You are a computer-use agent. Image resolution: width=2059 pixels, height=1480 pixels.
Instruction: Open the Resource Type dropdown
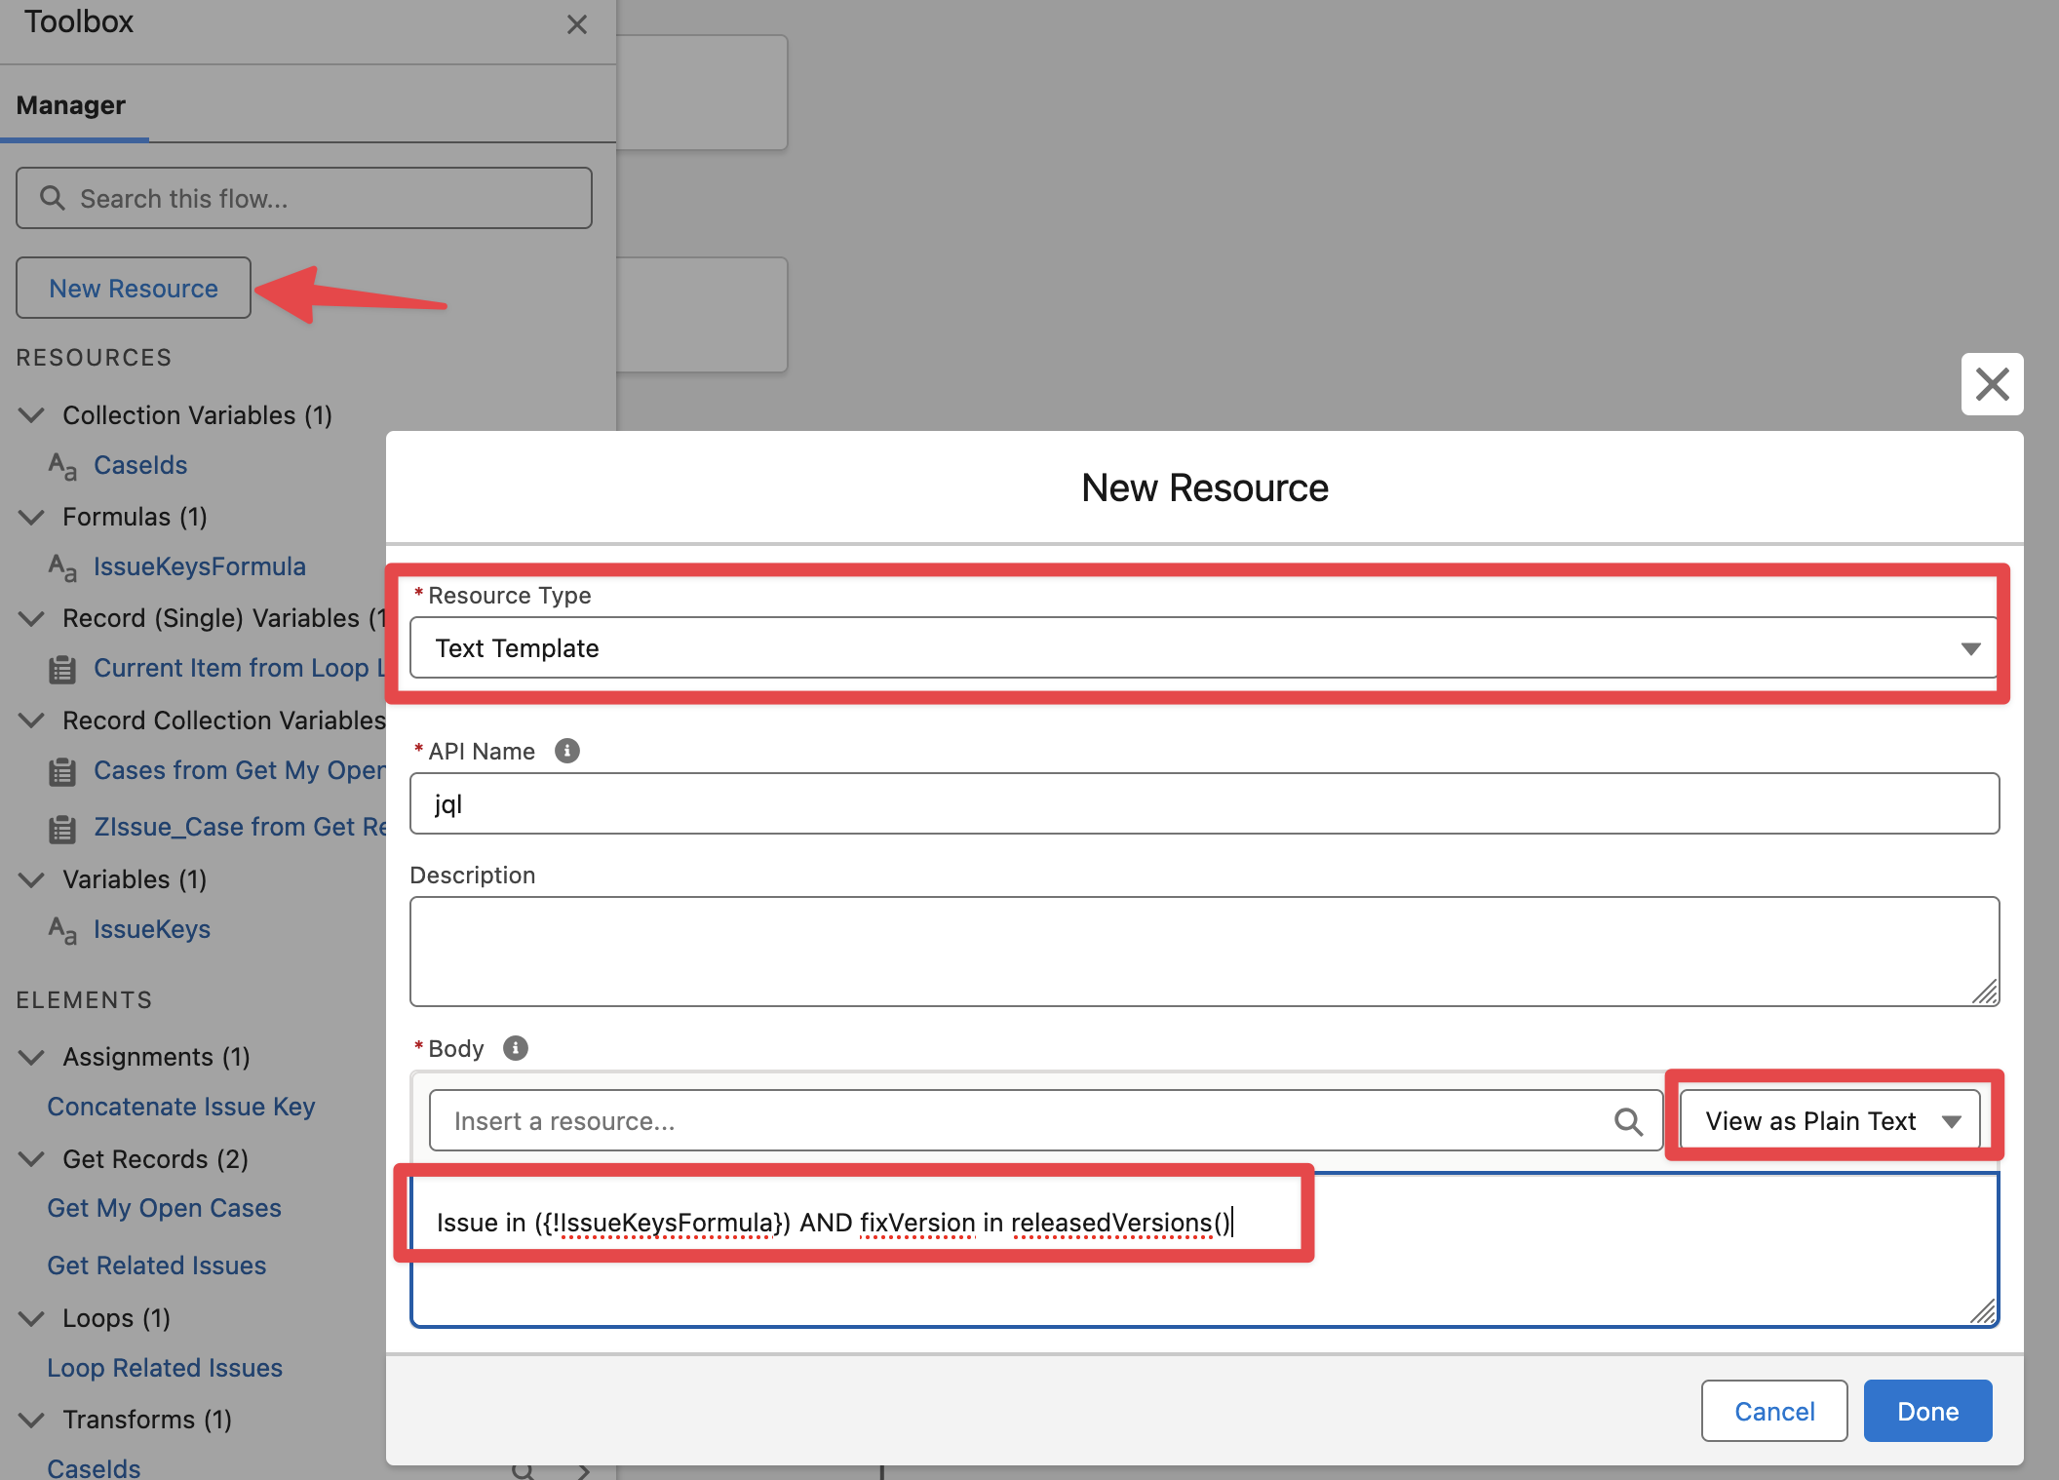point(1203,648)
